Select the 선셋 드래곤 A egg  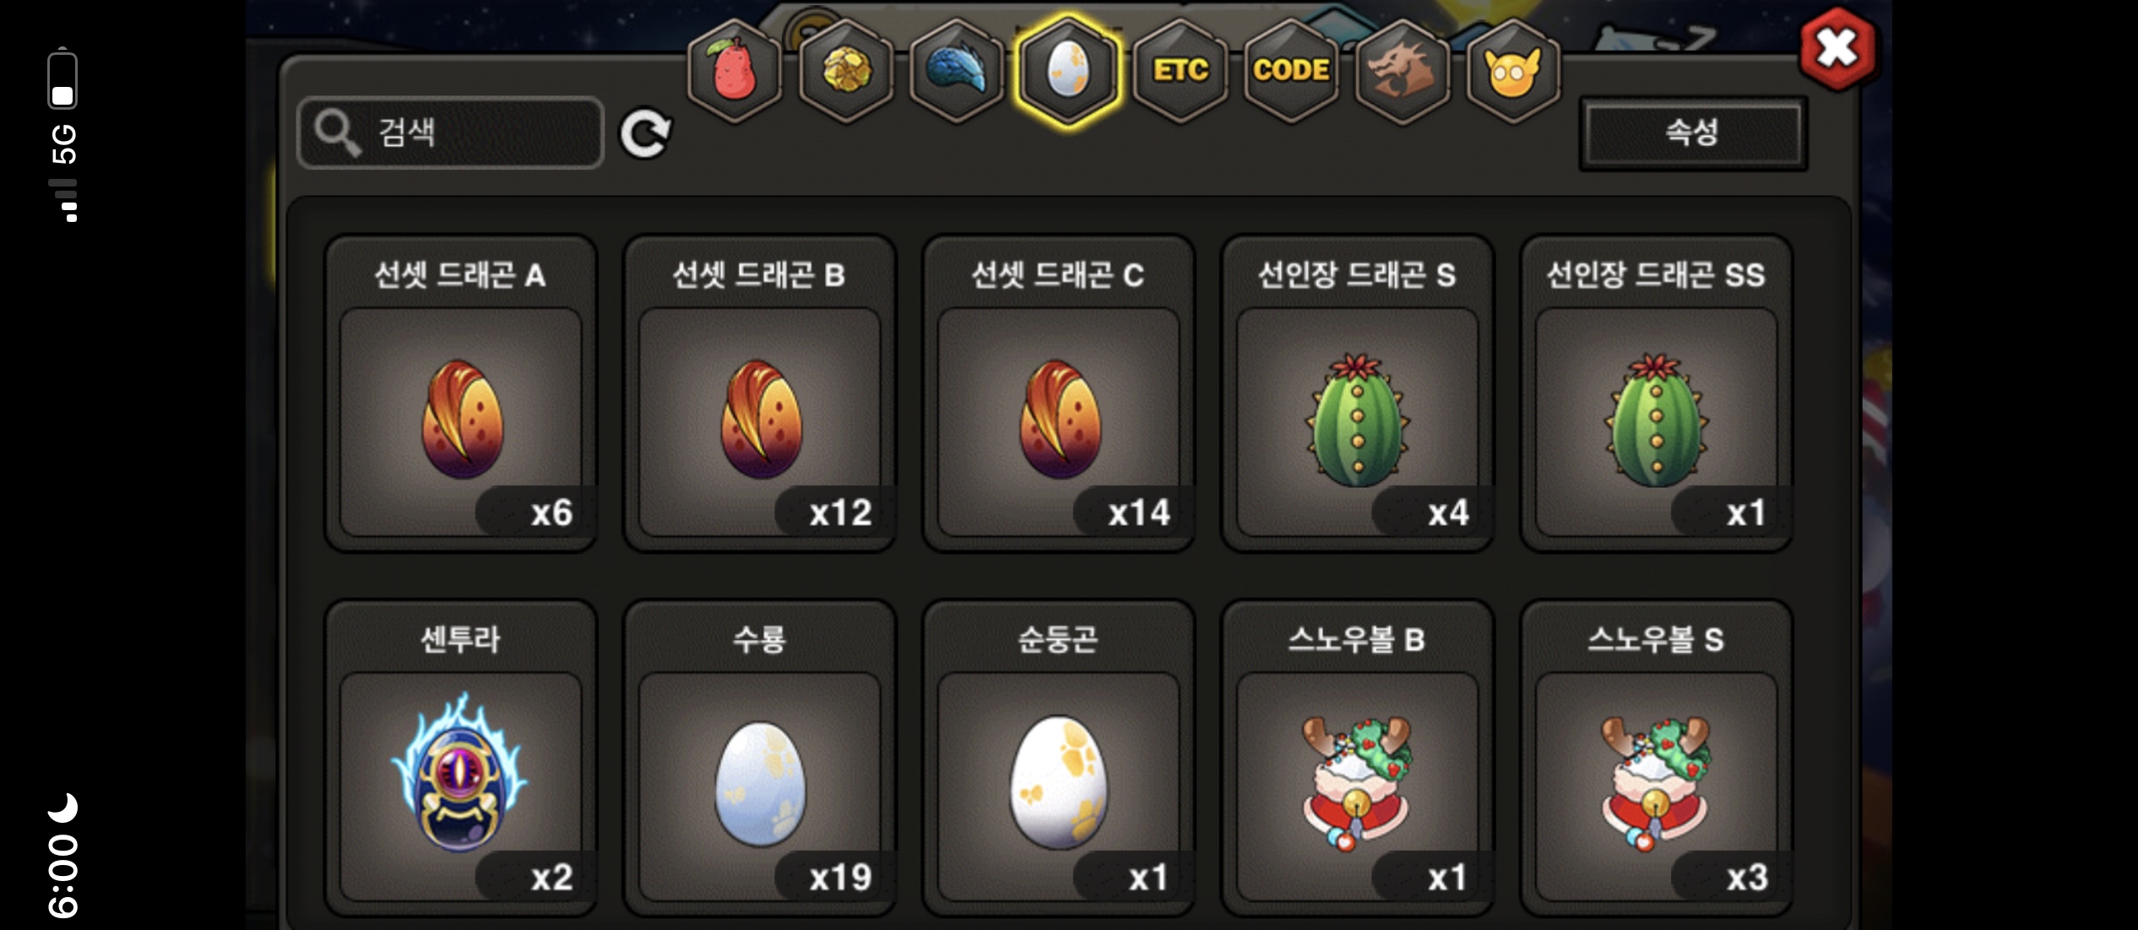pyautogui.click(x=461, y=393)
